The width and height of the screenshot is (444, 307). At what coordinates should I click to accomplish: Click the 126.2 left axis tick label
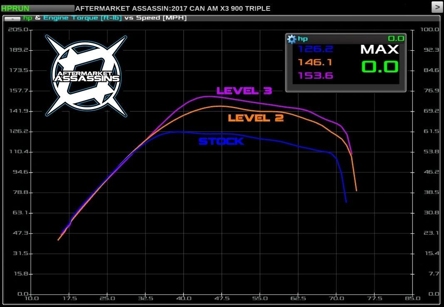pos(18,131)
